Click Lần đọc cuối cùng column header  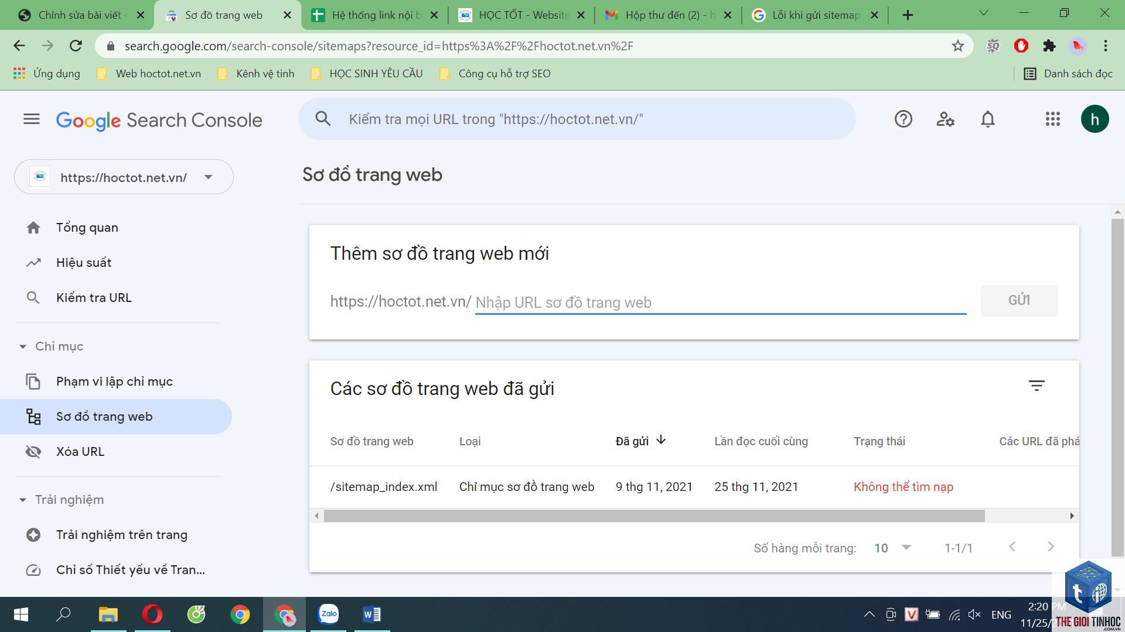[761, 441]
